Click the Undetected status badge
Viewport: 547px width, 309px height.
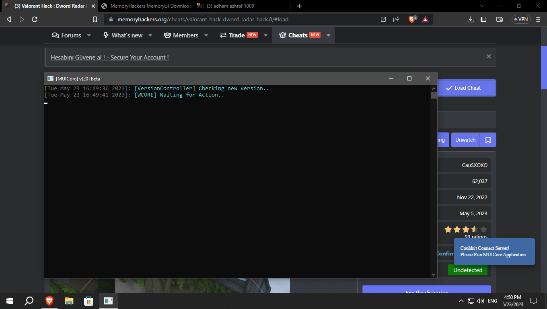click(x=468, y=270)
